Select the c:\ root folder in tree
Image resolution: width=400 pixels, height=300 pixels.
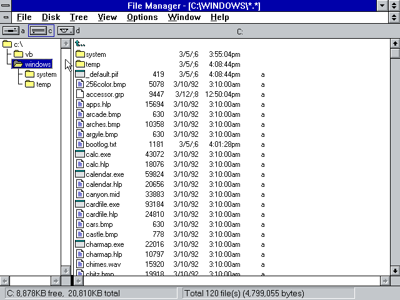point(7,44)
